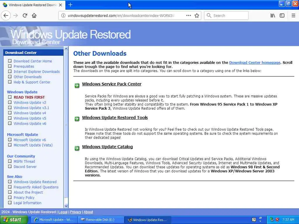Focus the browser Search field

click(226, 15)
